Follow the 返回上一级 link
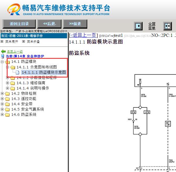This screenshot has height=172, width=176. pyautogui.click(x=15, y=51)
